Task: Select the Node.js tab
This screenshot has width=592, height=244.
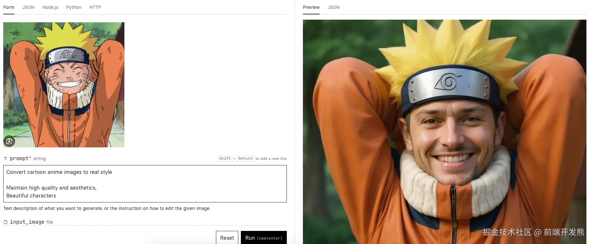Action: (x=50, y=7)
